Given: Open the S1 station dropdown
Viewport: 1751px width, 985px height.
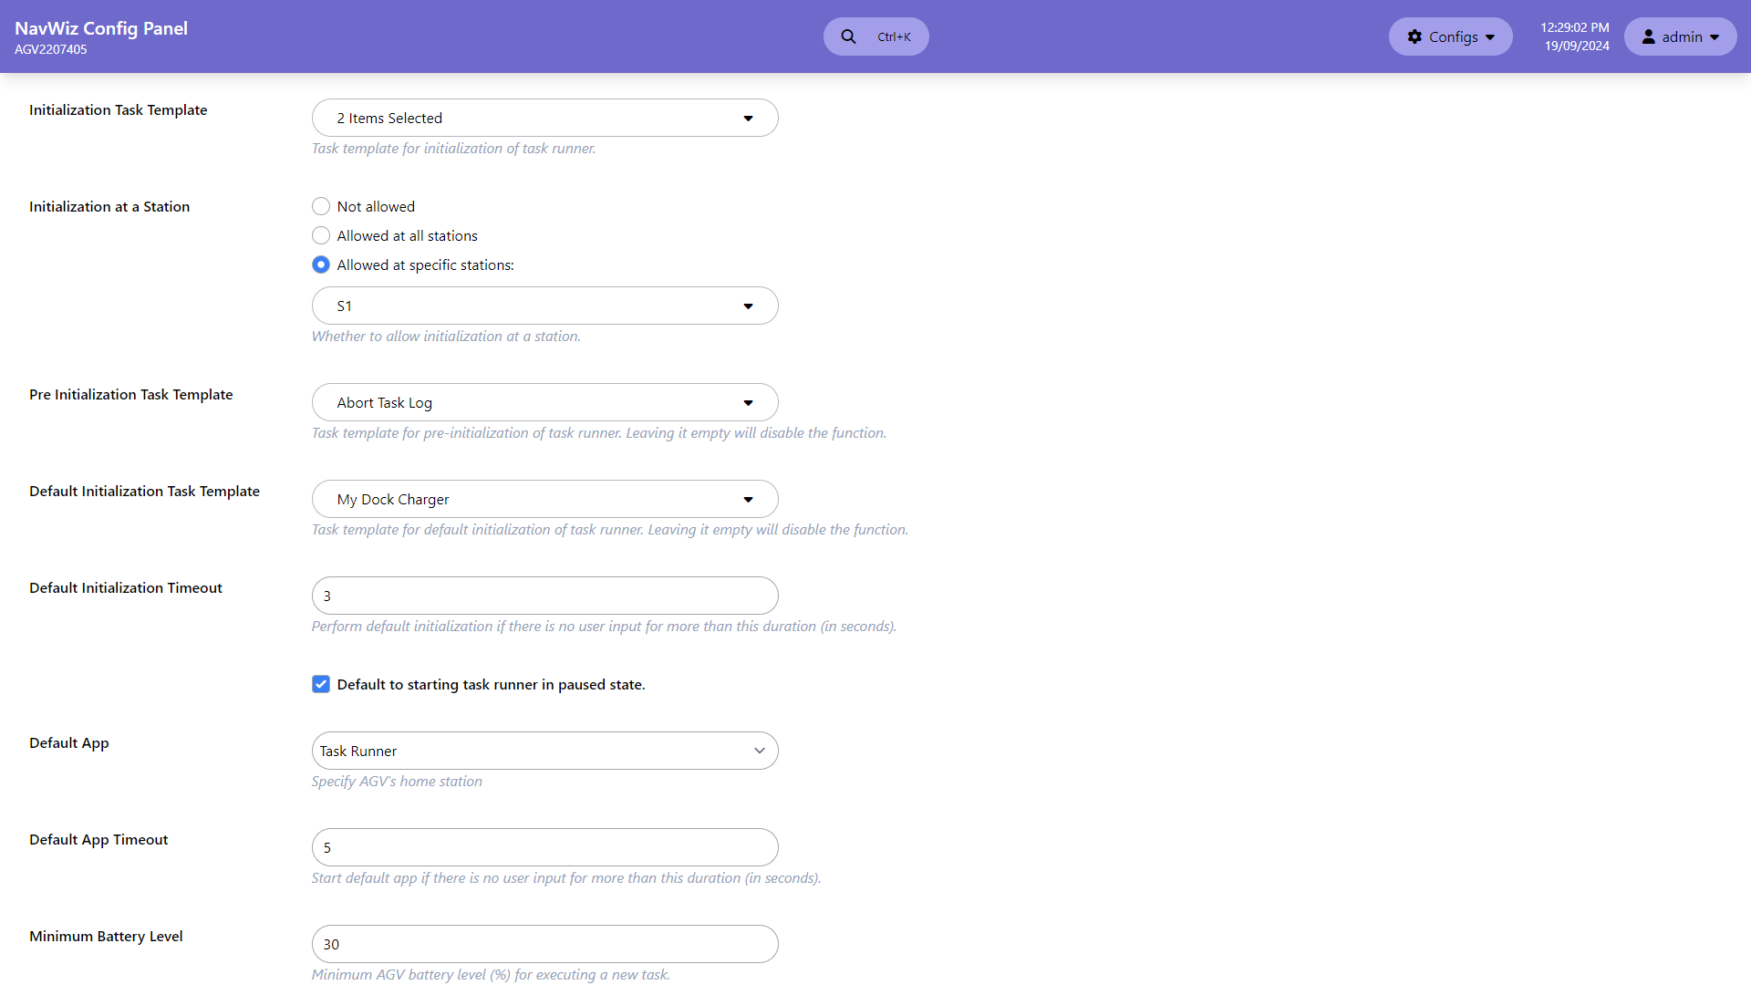Looking at the screenshot, I should pos(544,306).
